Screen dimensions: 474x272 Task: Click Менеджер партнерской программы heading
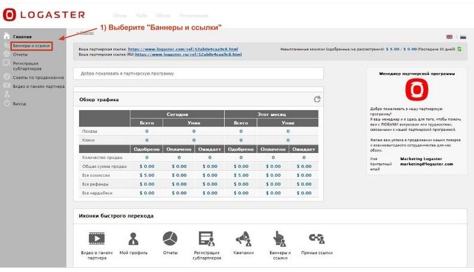pyautogui.click(x=417, y=74)
